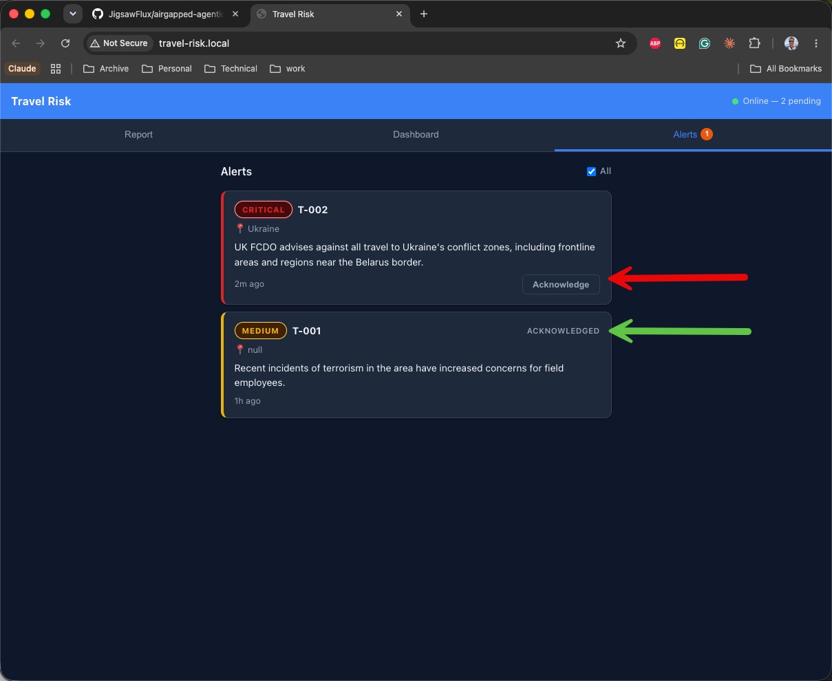
Task: Open the Grammarly extension icon
Action: [705, 43]
